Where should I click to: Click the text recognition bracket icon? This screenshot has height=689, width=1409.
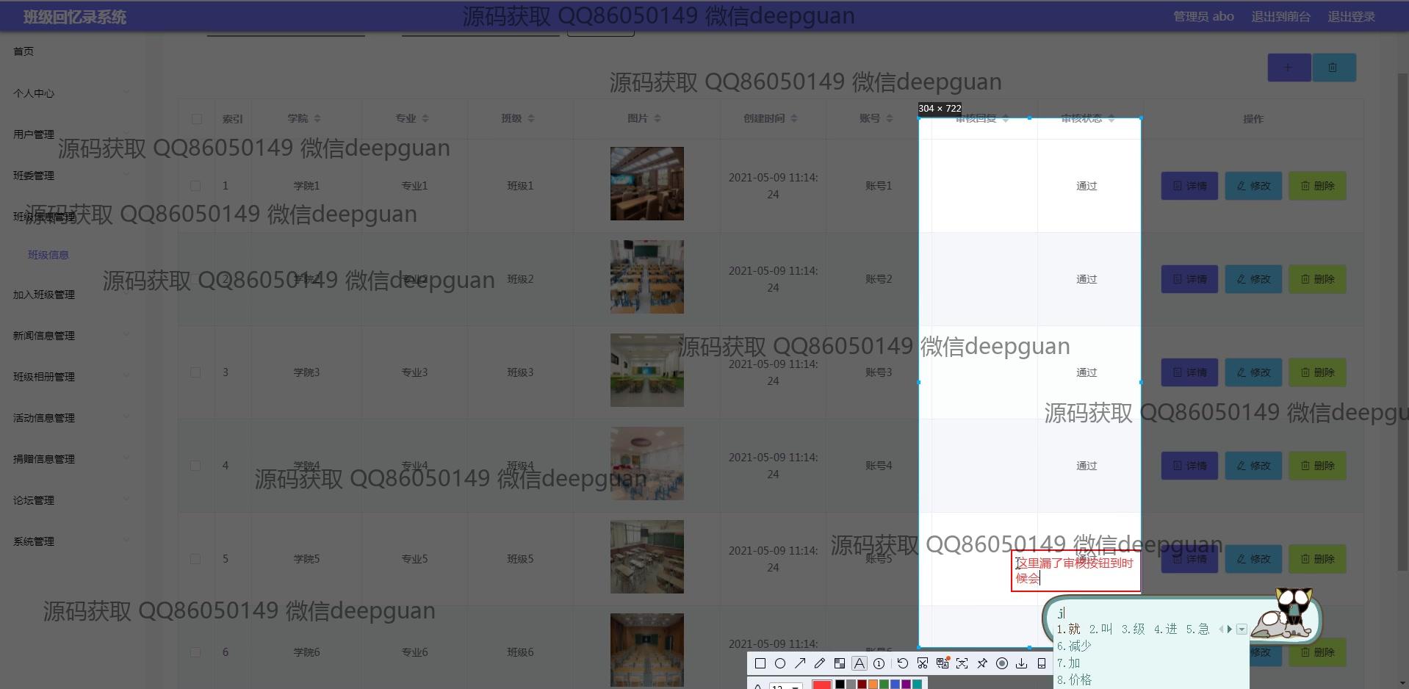click(962, 664)
